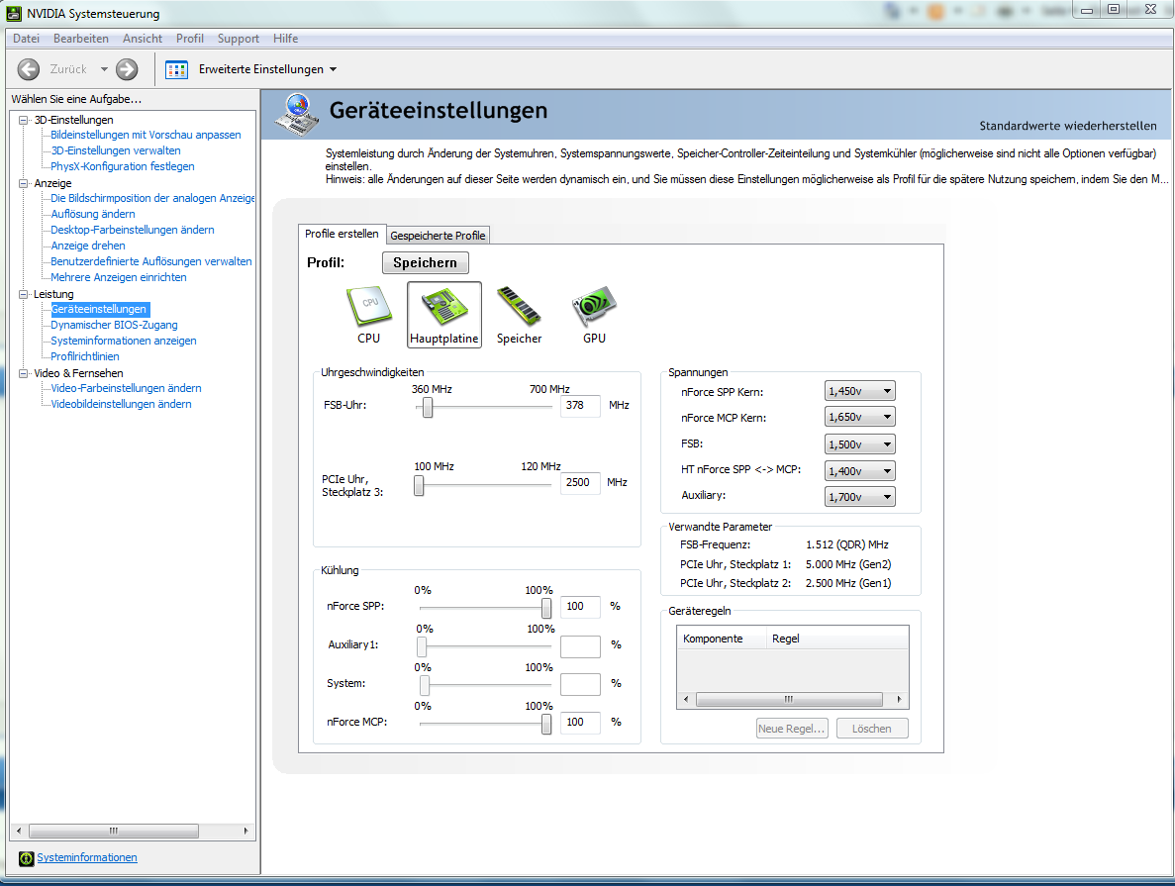Screen dimensions: 1175x886
Task: Click the Auxiliary1 percent field
Action: (580, 646)
